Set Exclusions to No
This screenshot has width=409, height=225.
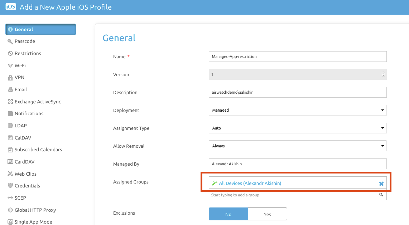(x=228, y=214)
